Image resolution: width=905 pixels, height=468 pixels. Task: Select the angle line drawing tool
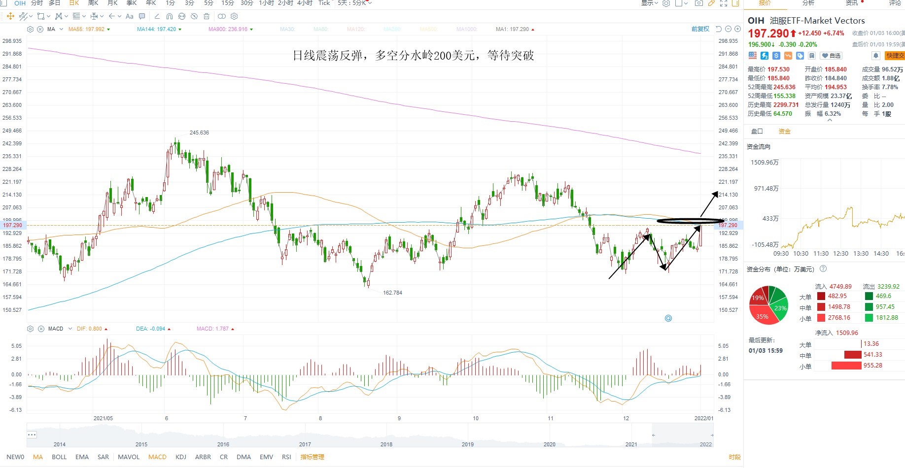pos(157,16)
